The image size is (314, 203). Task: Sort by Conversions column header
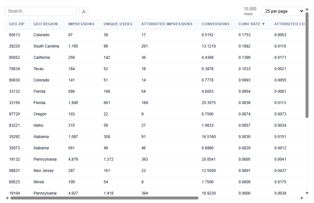pos(215,24)
